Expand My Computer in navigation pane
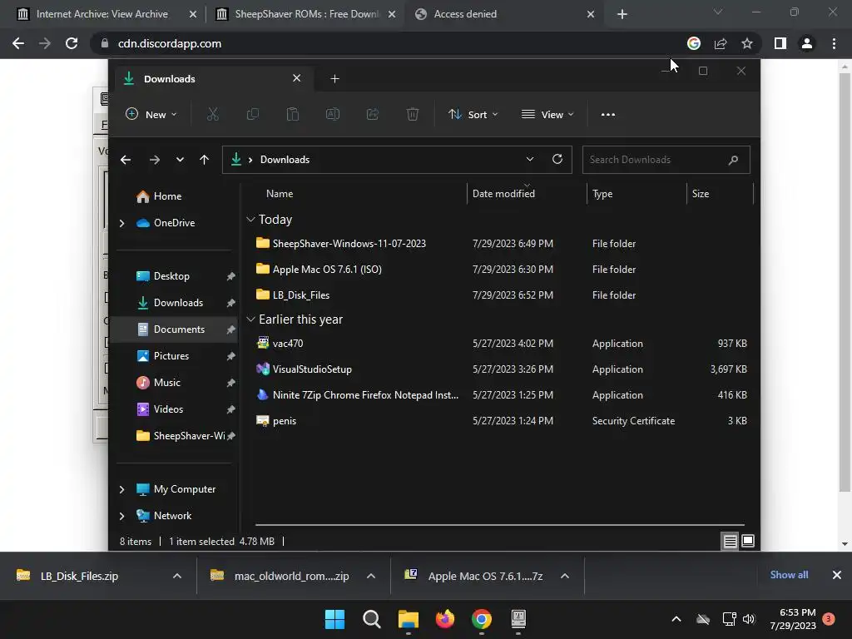Screen dimensions: 852x639 pos(121,489)
